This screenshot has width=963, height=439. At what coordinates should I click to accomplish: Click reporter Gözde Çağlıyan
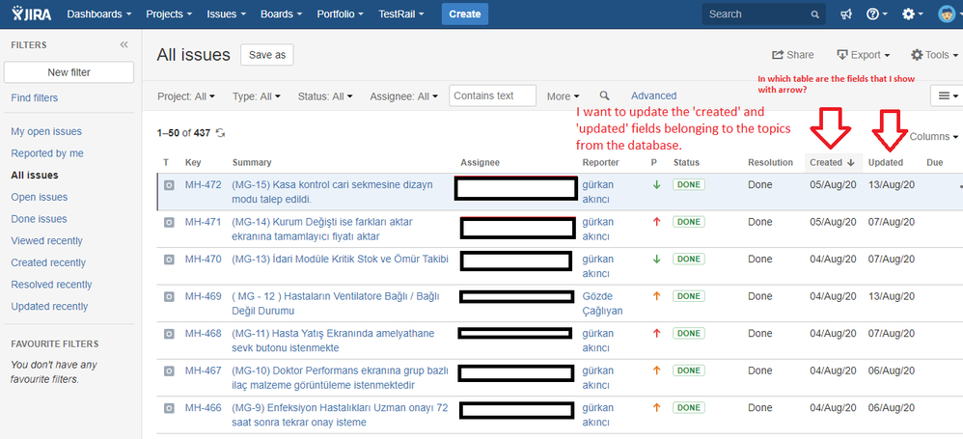(602, 303)
